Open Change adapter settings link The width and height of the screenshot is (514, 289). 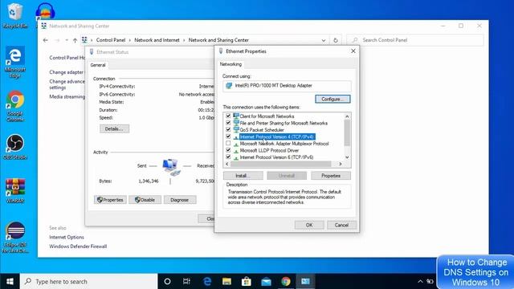pos(67,72)
